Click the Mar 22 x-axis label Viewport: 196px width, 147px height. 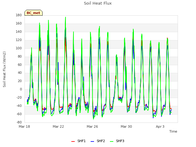tap(58, 126)
